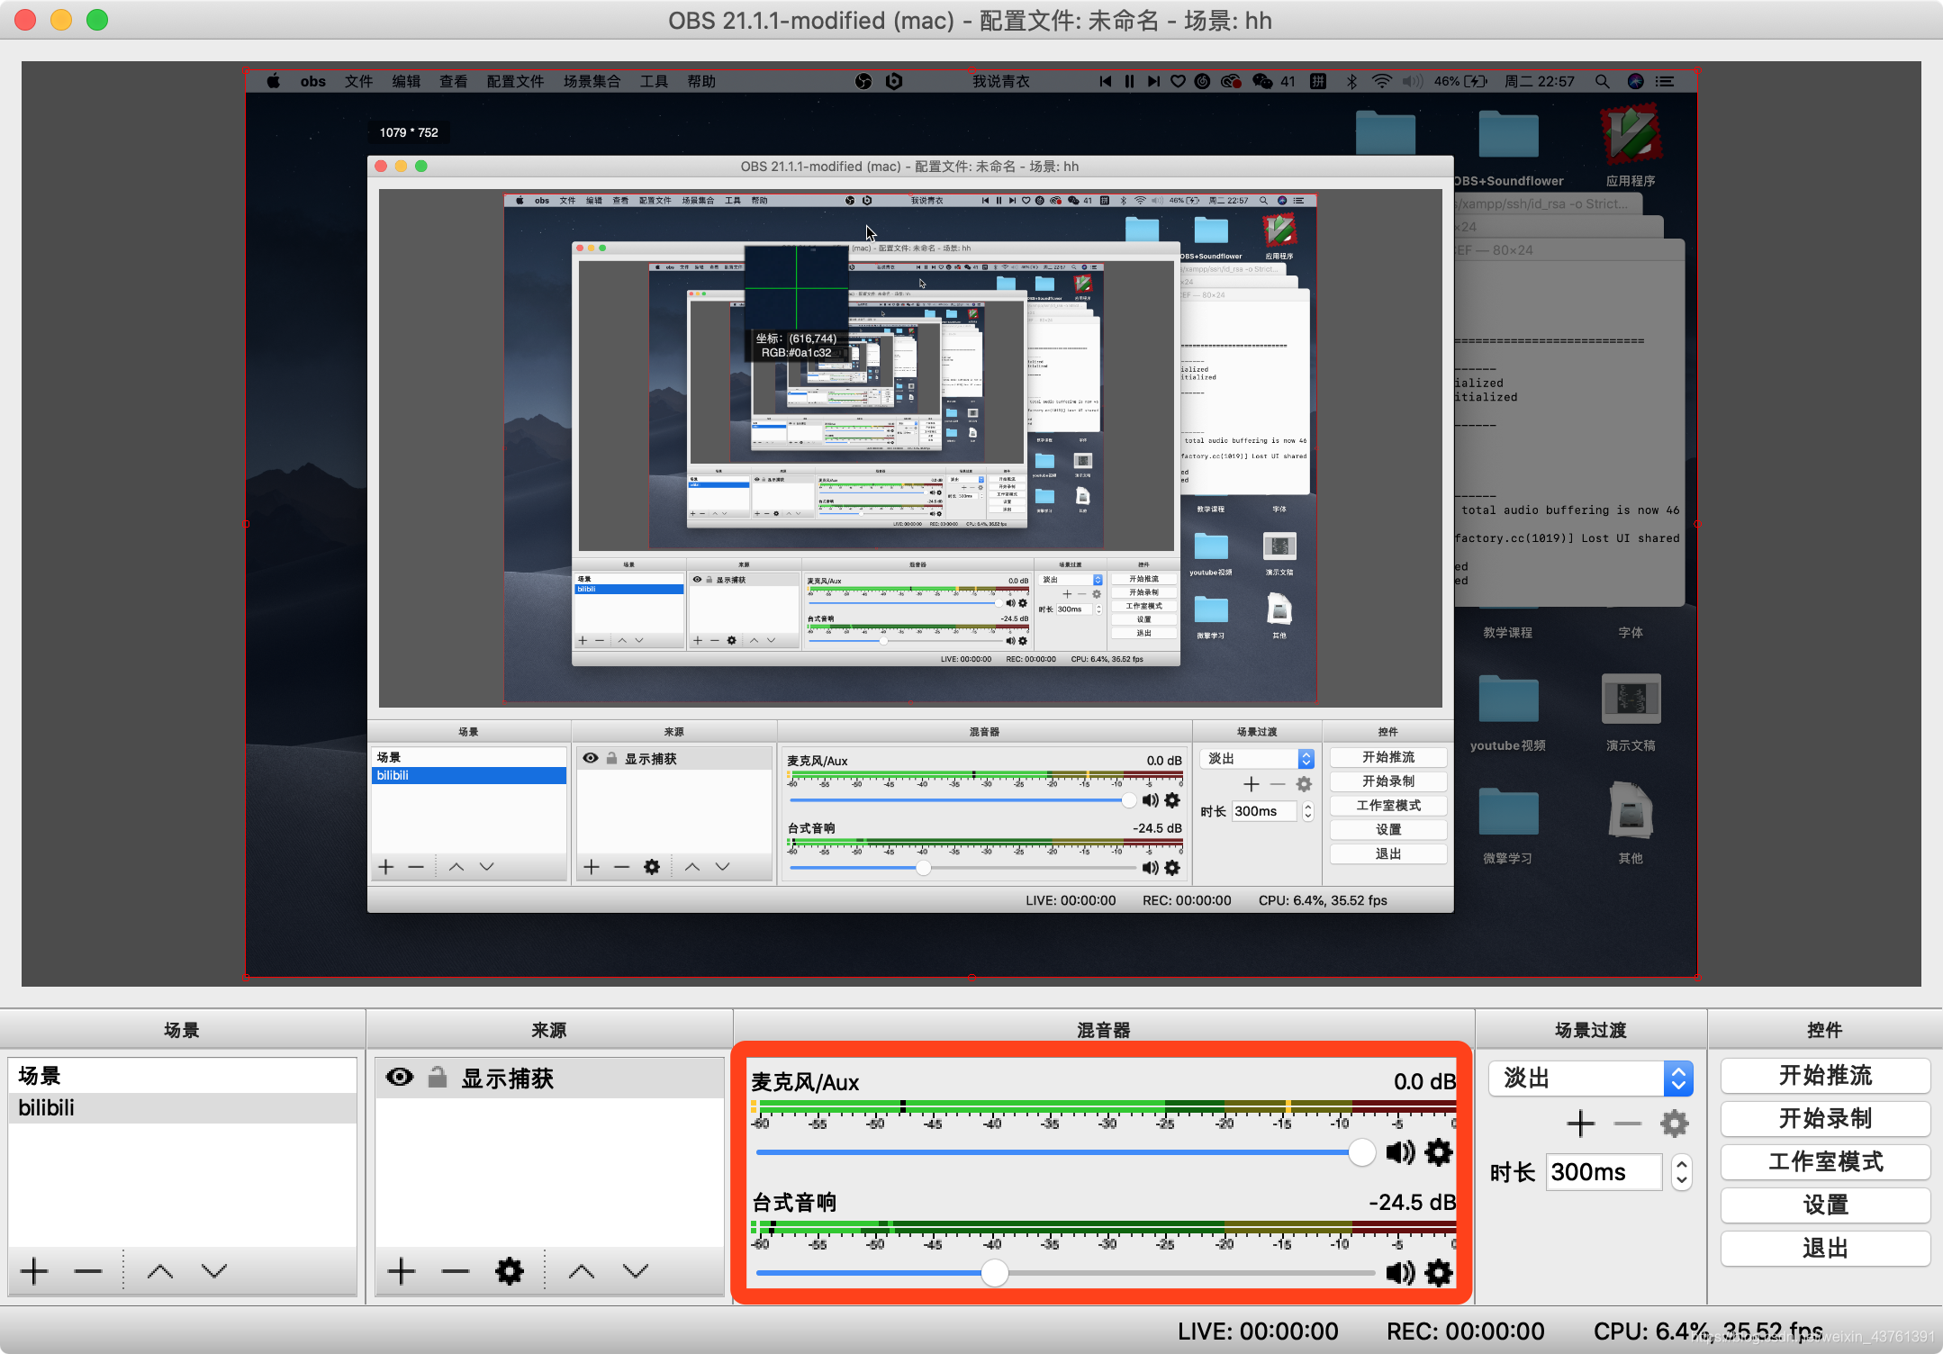The height and width of the screenshot is (1354, 1943).
Task: Open the transition settings gear dropdown
Action: (1675, 1123)
